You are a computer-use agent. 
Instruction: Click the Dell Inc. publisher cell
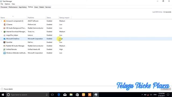coord(30,42)
